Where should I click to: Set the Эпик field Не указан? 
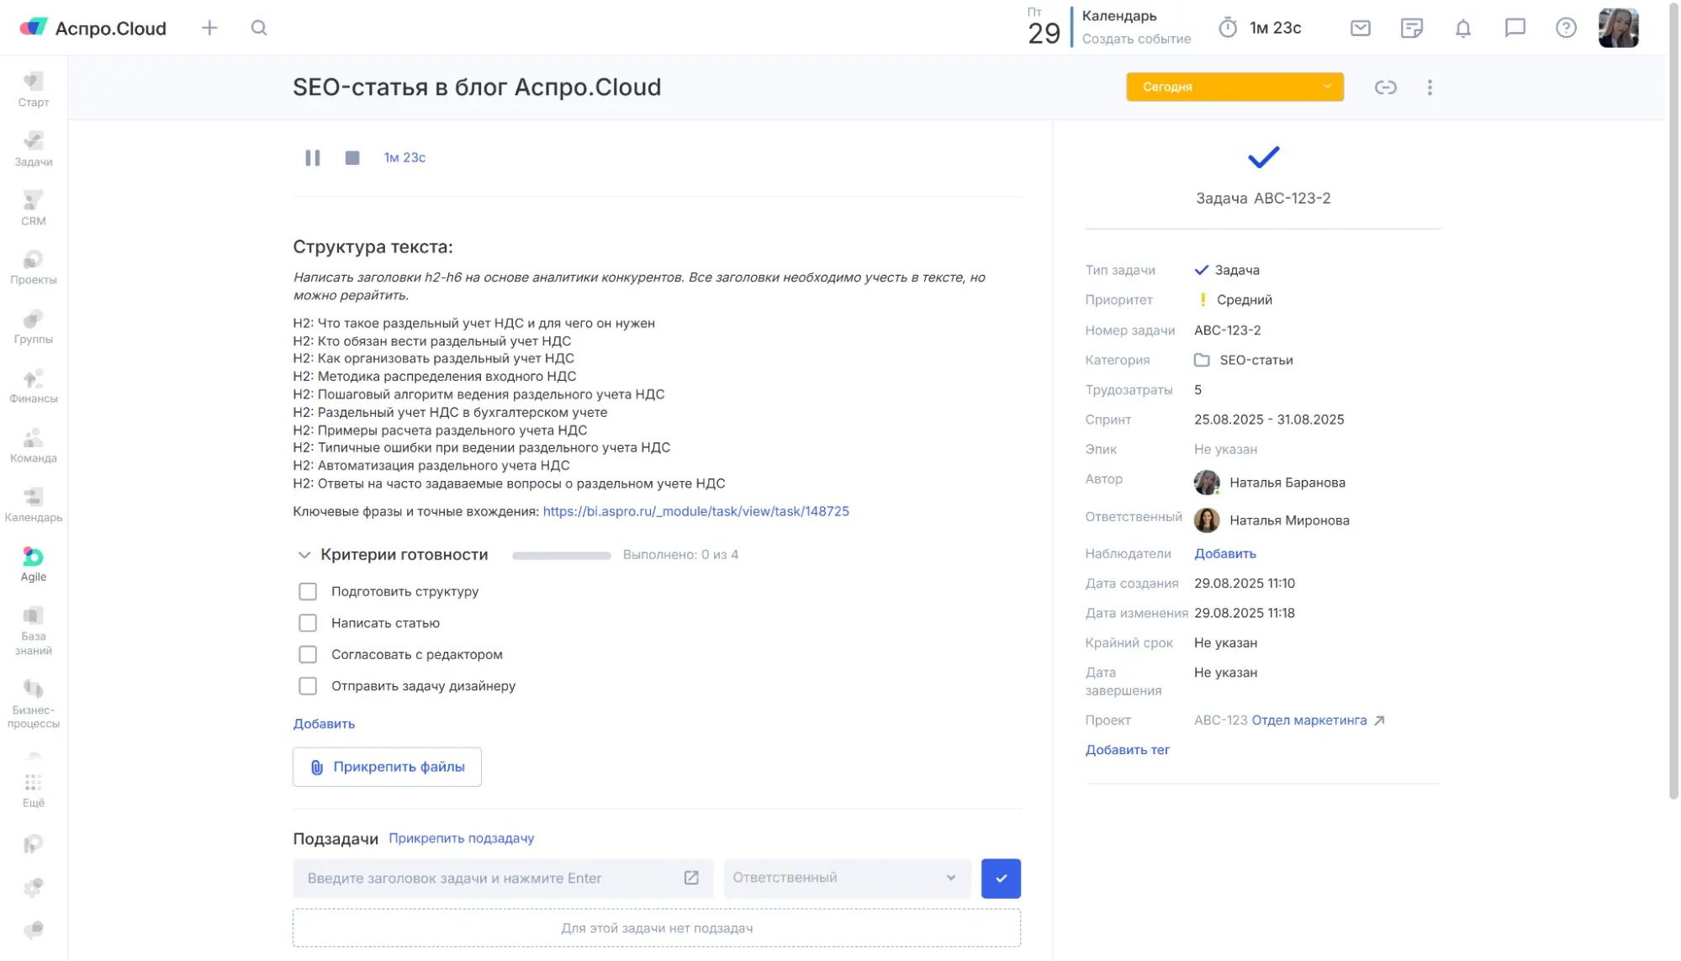(x=1225, y=450)
